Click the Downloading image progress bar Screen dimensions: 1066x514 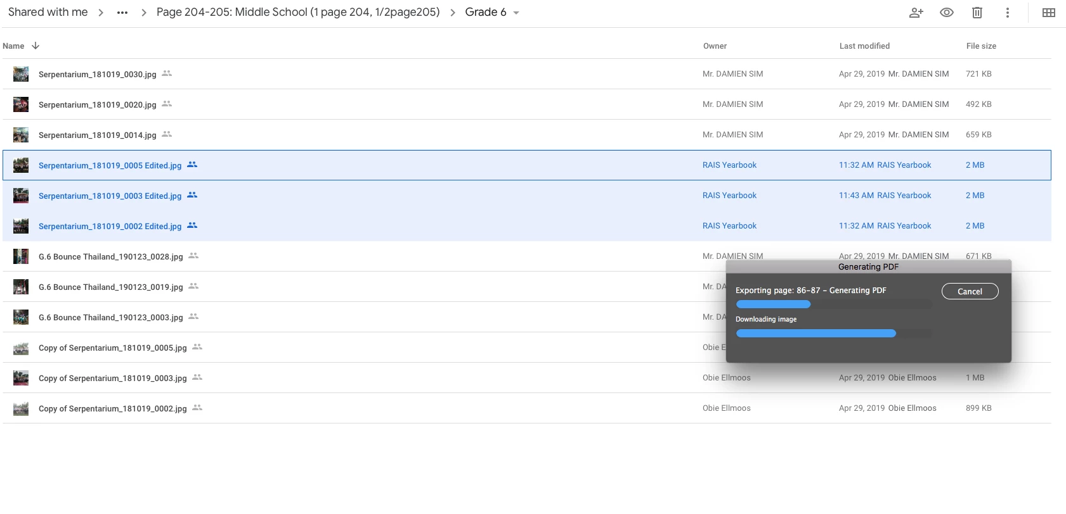point(834,334)
